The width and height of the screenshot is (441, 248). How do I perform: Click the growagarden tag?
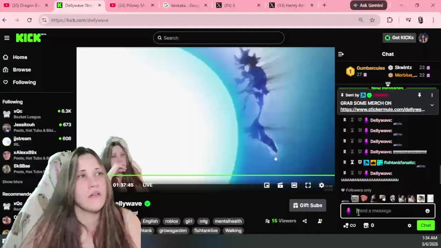173,230
